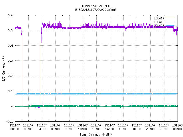
Task: Click the 0.5 y-axis tick value
Action: 10,30
